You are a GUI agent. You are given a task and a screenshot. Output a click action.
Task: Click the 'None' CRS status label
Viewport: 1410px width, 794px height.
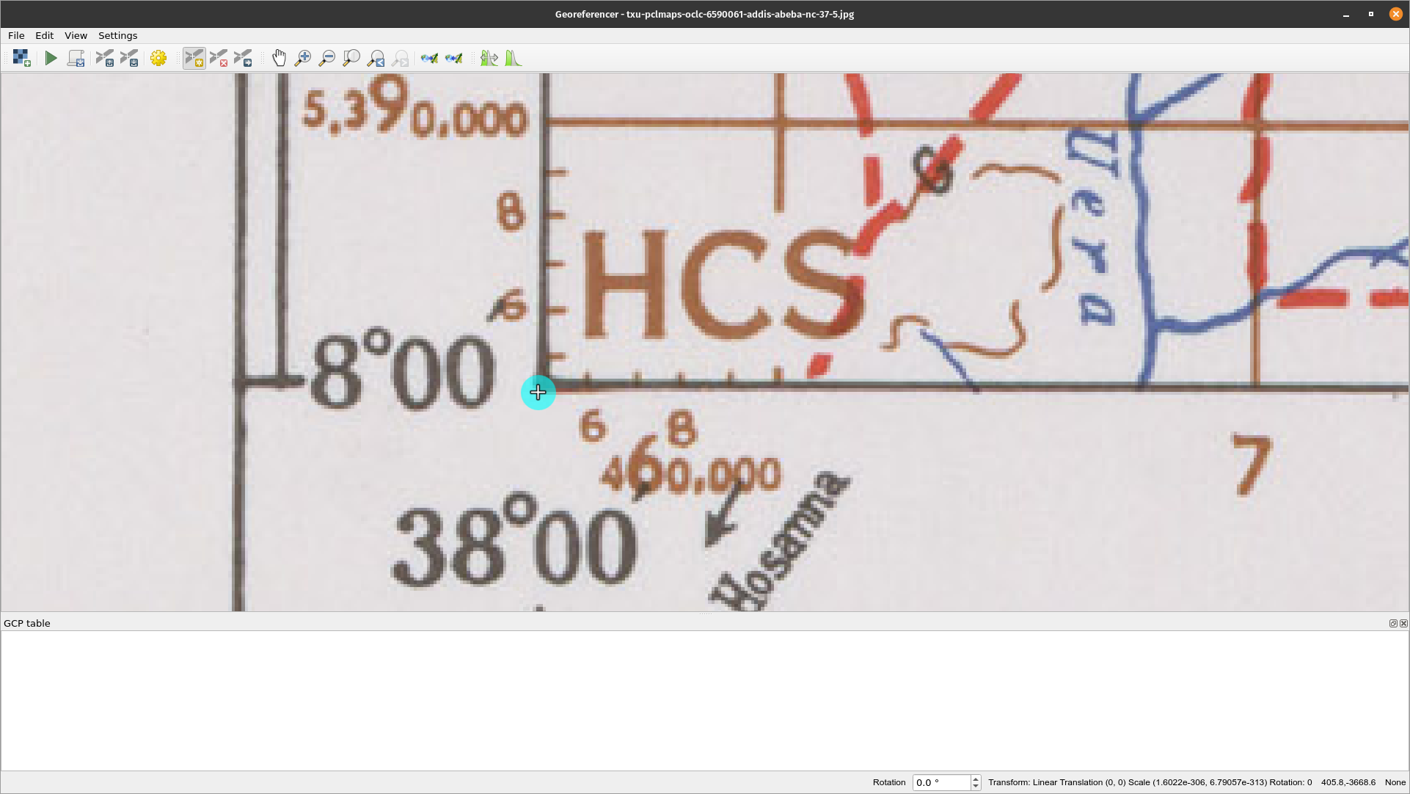1395,782
